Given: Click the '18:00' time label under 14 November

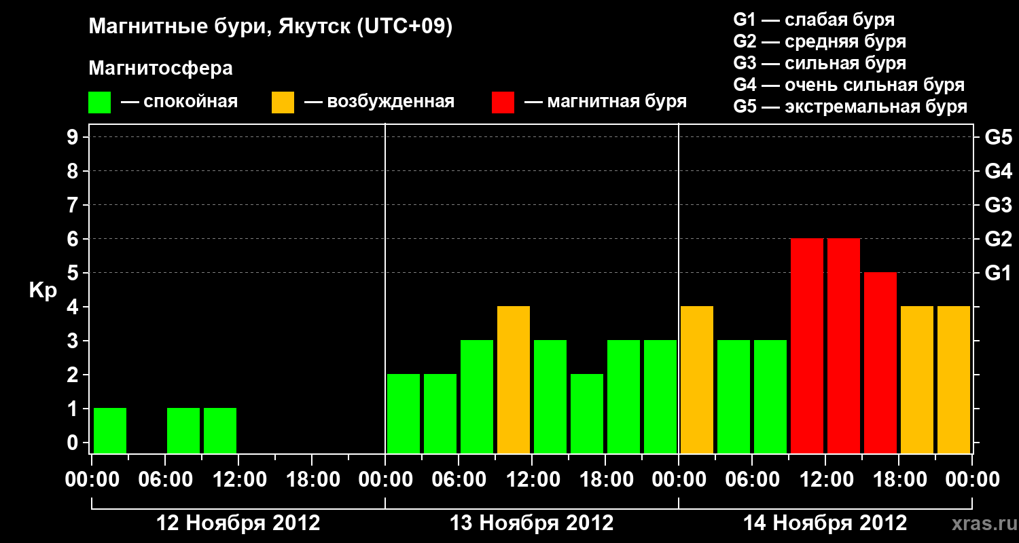Looking at the screenshot, I should tap(899, 480).
